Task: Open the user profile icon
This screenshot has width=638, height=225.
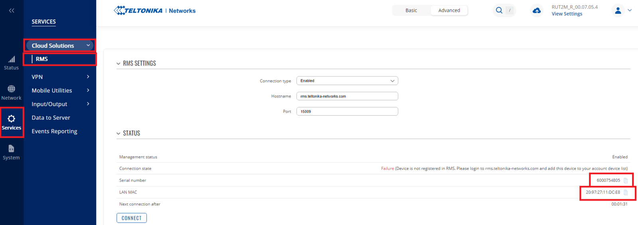Action: point(618,10)
